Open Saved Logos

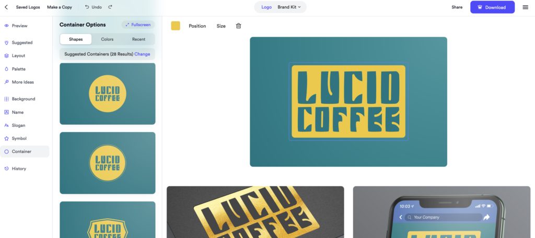[x=28, y=7]
